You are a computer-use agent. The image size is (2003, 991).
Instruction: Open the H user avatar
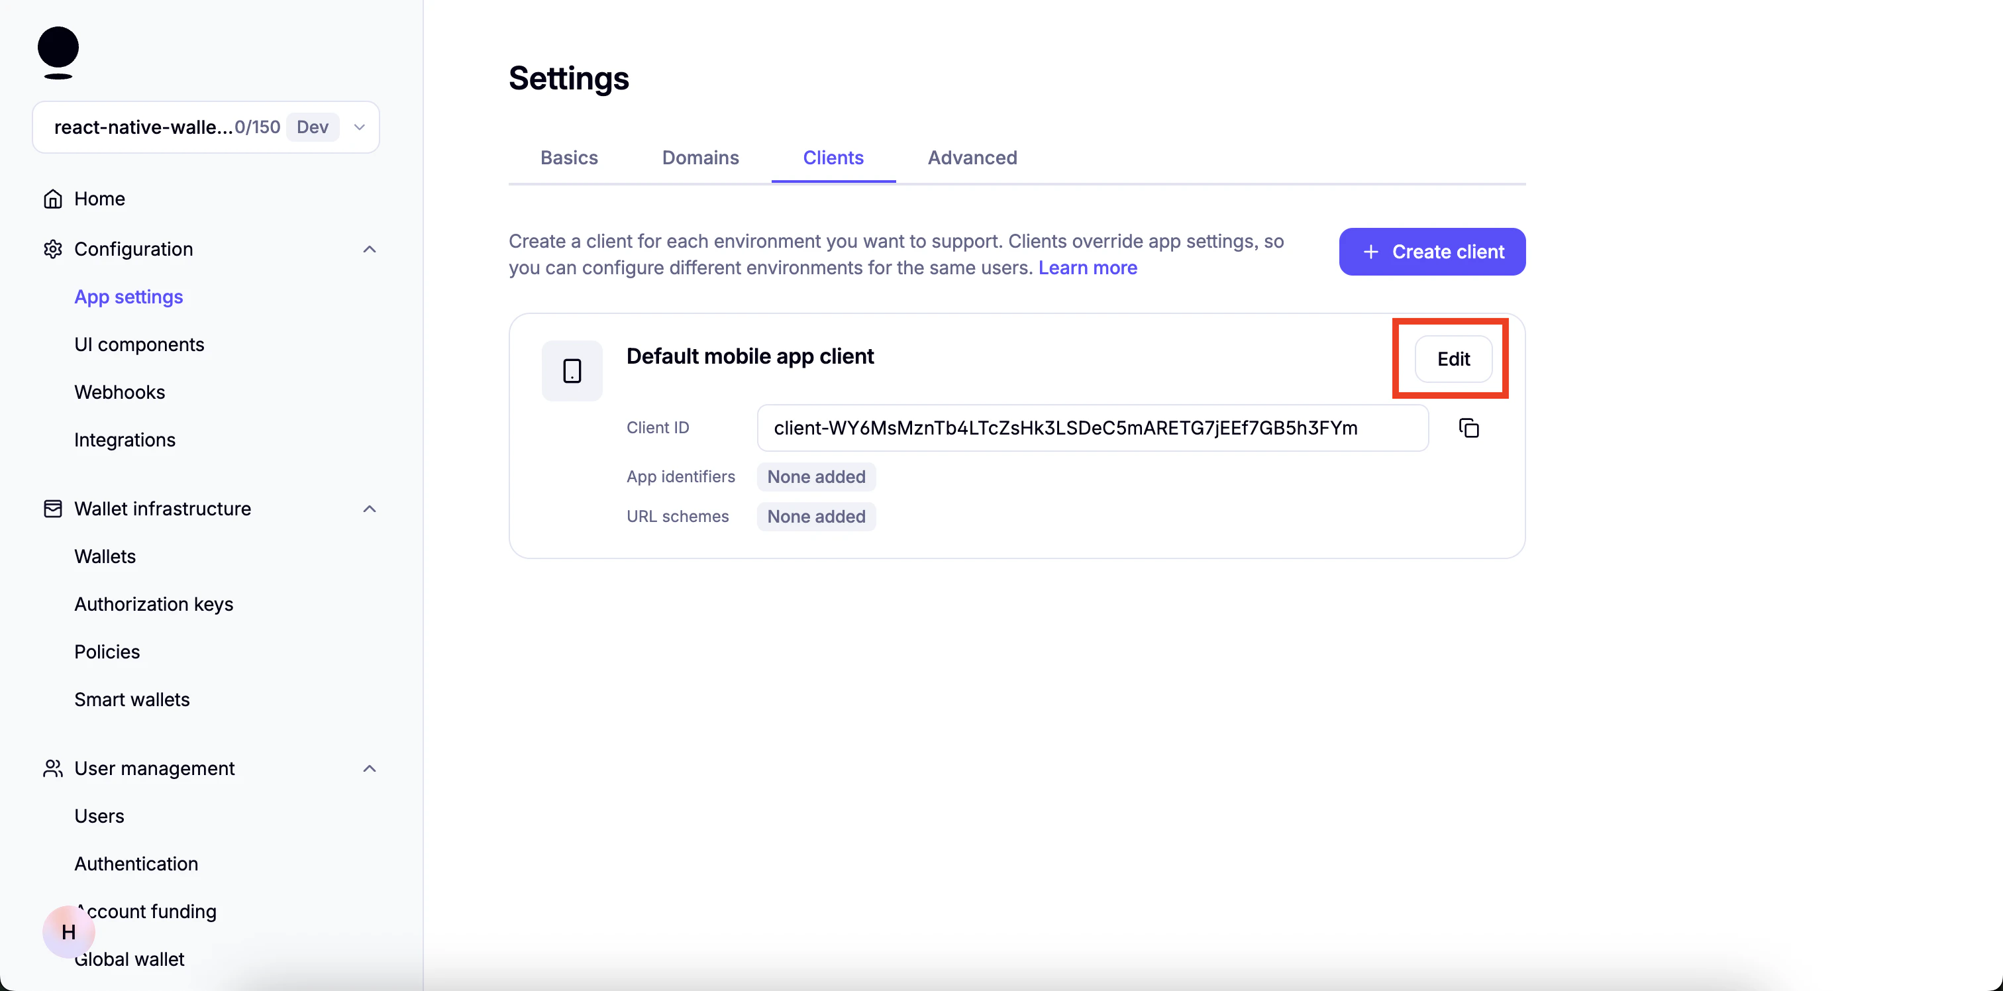point(68,931)
